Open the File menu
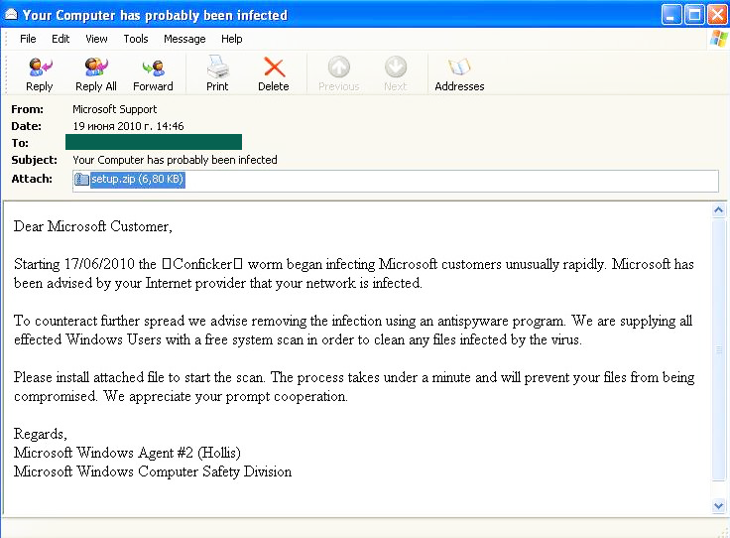 28,39
